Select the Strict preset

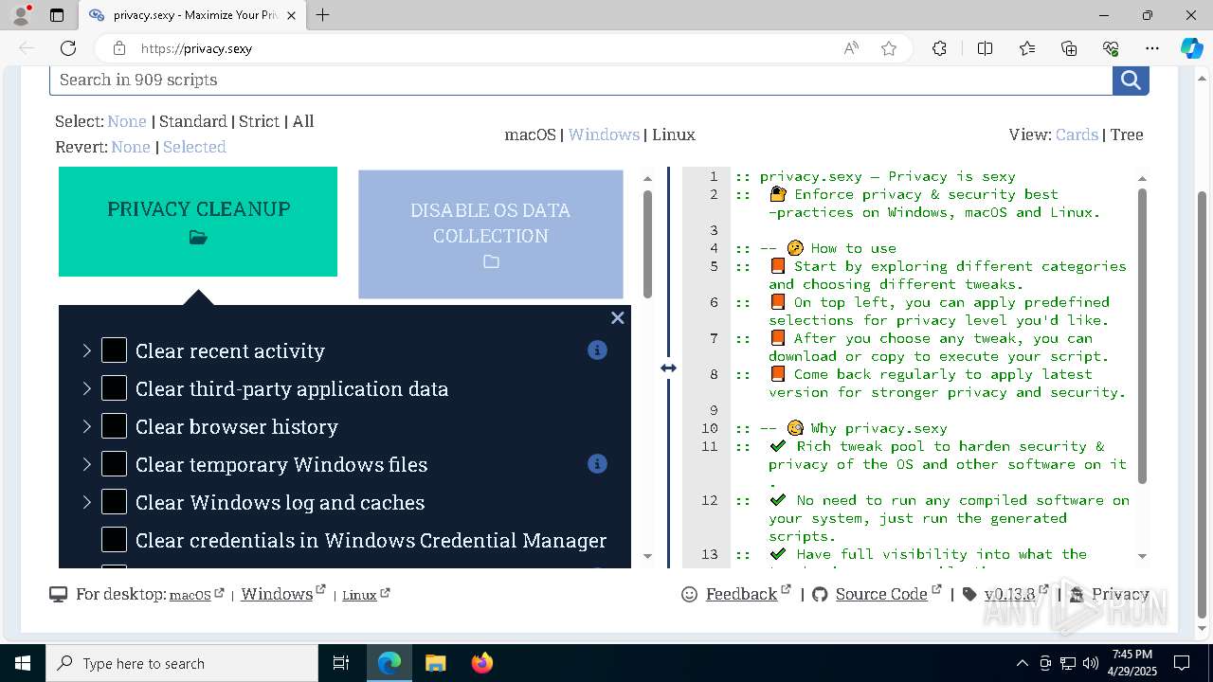259,121
